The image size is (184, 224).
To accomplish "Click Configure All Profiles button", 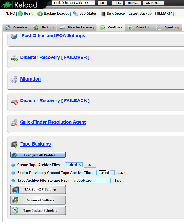I will coord(38,155).
